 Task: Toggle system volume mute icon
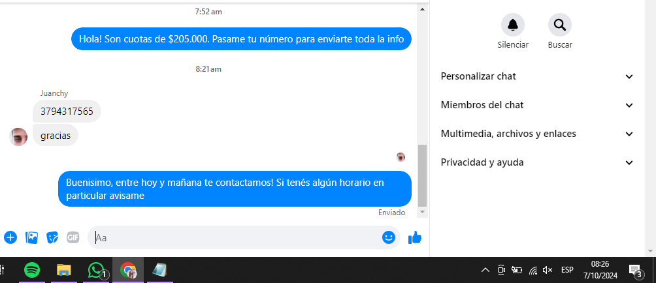548,270
